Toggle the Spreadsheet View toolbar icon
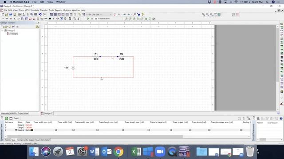This screenshot has width=284, height=159. pos(55,15)
